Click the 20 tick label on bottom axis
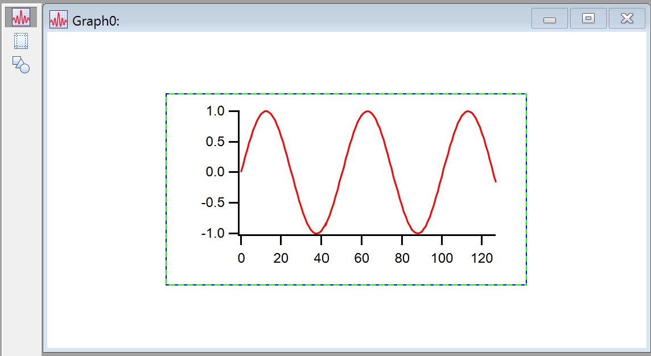 (281, 258)
